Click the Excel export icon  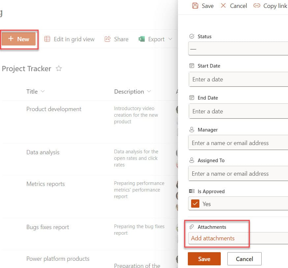pos(142,39)
